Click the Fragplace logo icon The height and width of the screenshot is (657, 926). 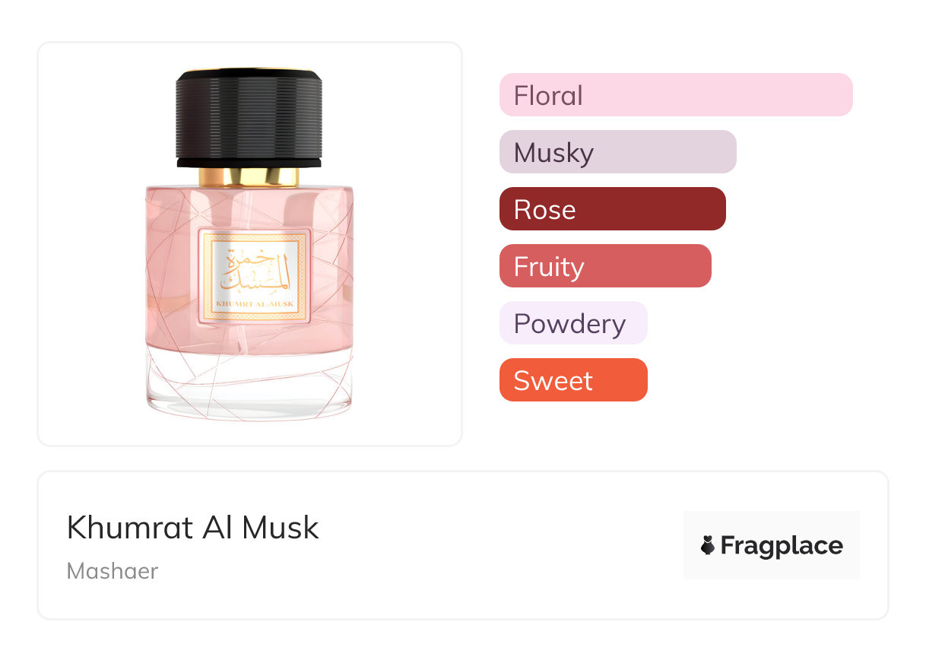(708, 545)
